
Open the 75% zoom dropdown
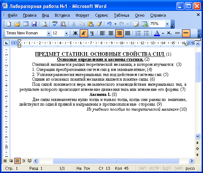[167, 24]
